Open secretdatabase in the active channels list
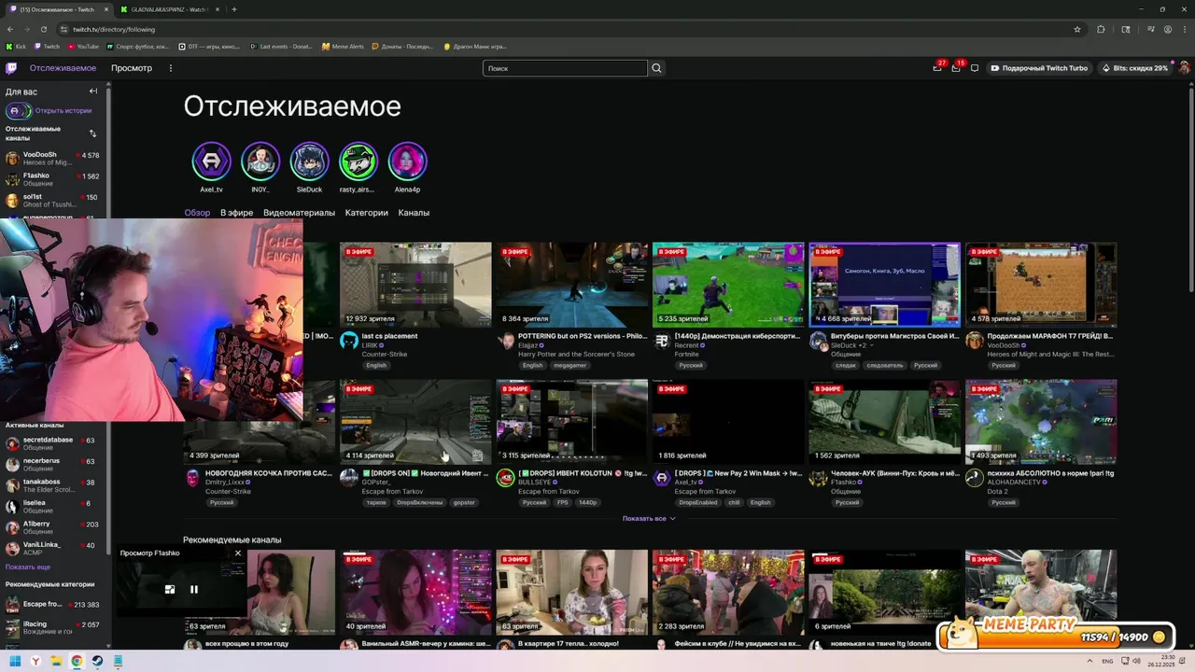The width and height of the screenshot is (1195, 672). (x=54, y=443)
